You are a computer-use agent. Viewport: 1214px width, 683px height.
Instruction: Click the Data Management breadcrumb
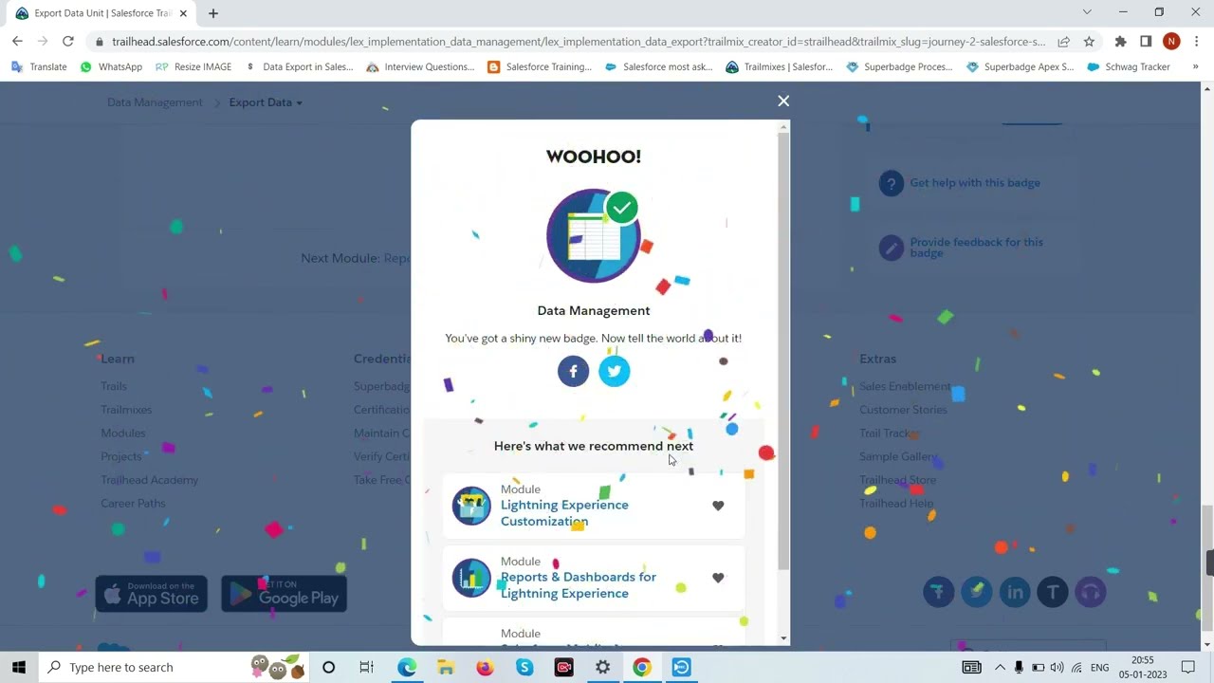pos(155,102)
